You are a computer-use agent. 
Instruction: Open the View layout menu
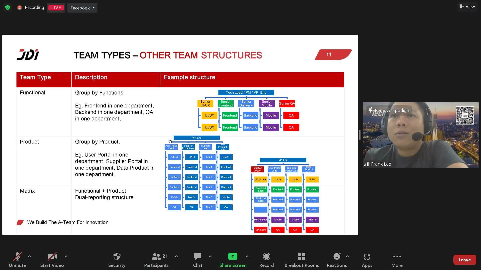coord(467,7)
